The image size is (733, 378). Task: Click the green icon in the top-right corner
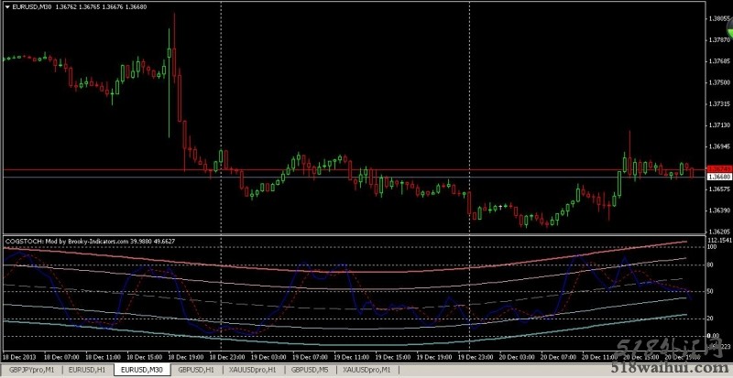tap(726, 34)
